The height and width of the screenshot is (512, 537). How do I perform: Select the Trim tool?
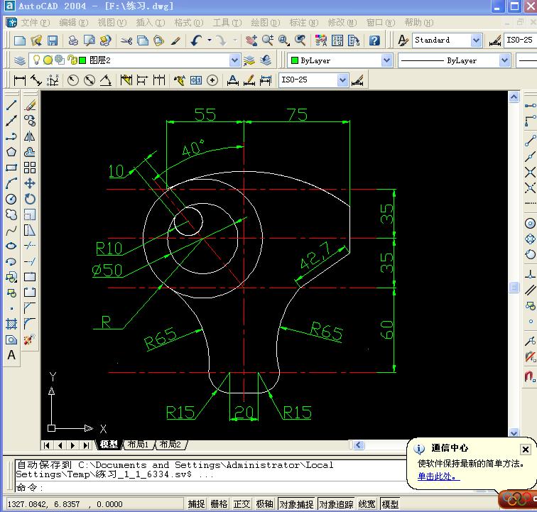click(30, 246)
